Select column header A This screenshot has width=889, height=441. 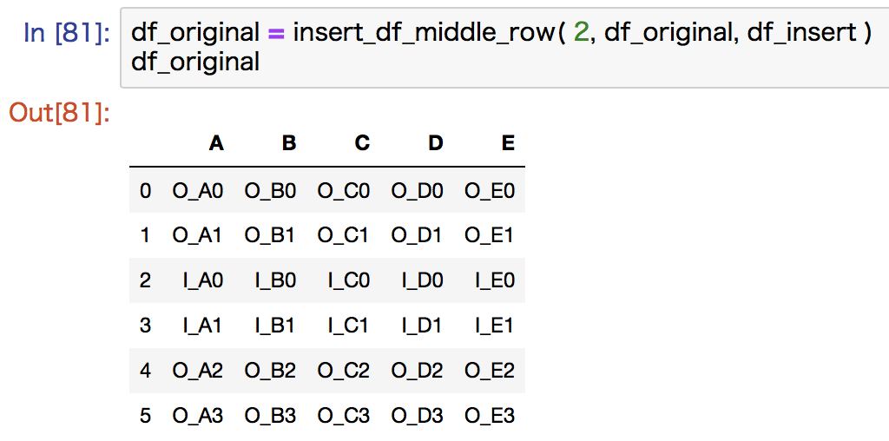[216, 143]
